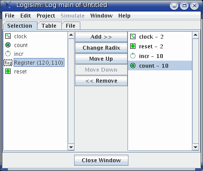The width and height of the screenshot is (203, 171).
Task: Click right list scrollbar up arrow
Action: [195, 35]
